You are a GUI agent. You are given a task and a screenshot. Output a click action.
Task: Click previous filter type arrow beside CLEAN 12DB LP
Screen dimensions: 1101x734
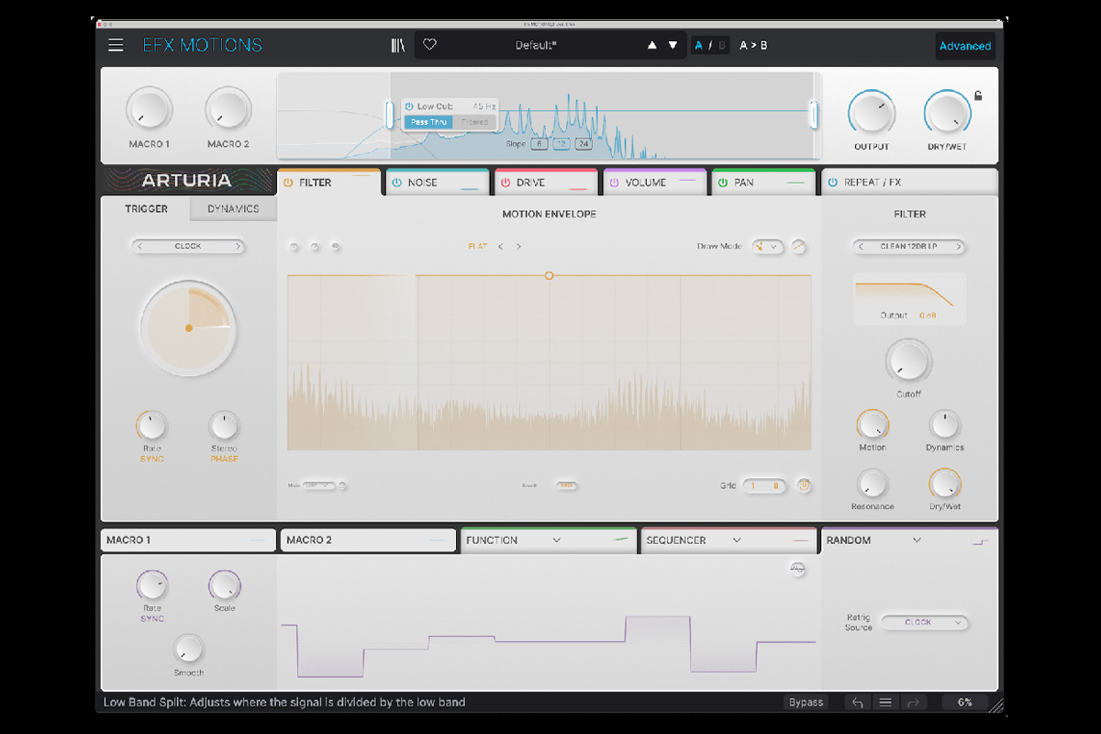pos(860,246)
